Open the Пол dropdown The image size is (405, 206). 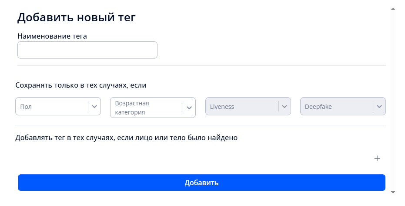coord(52,106)
